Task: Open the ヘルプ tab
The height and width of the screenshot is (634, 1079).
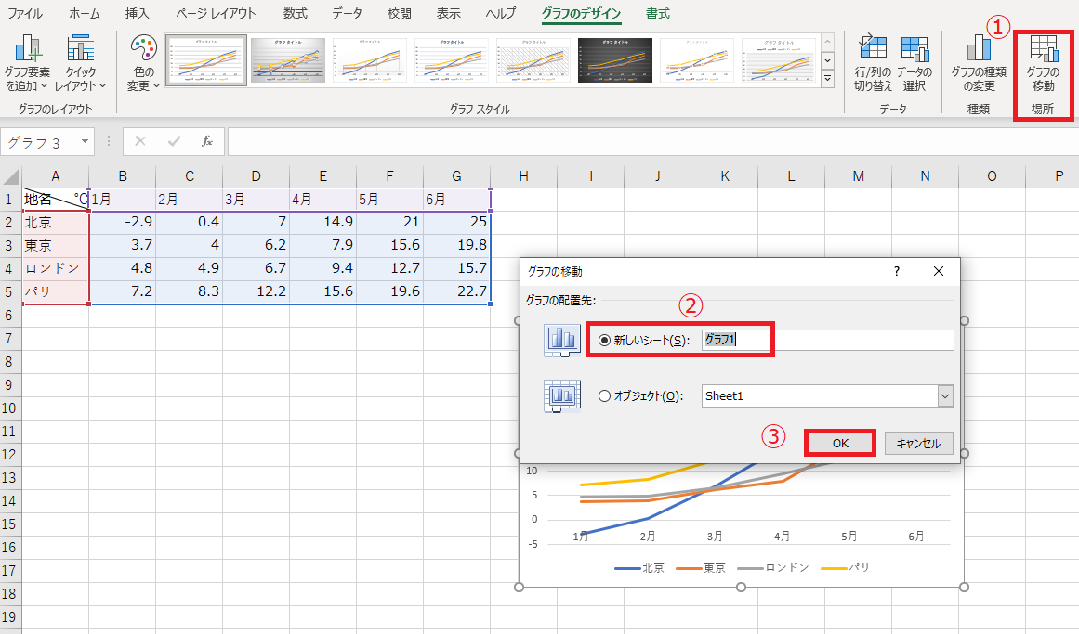Action: pyautogui.click(x=500, y=13)
